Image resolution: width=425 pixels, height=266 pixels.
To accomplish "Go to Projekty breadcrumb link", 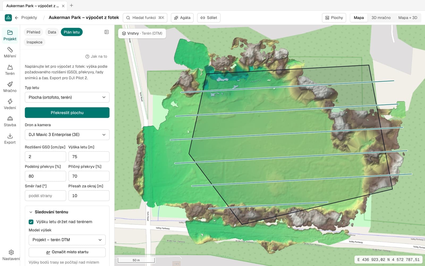I will click(x=29, y=18).
